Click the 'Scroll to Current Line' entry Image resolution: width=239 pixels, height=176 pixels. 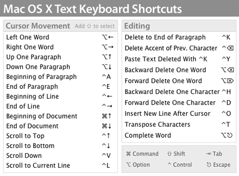(38, 165)
